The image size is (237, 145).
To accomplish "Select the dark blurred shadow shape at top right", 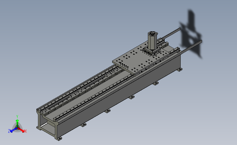I will coord(191,34).
